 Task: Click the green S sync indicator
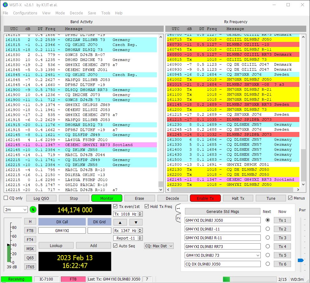33,210
